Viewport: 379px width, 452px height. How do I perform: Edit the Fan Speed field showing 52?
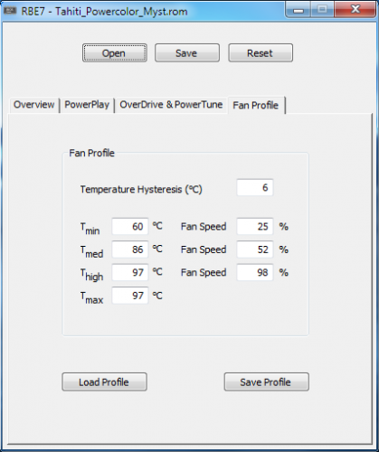[255, 250]
